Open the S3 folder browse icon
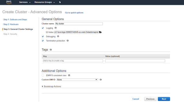This screenshot has width=184, height=109. coord(100,32)
